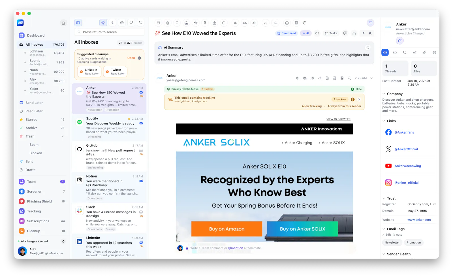Switch to the contact shield tab
453x277 pixels.
[405, 52]
